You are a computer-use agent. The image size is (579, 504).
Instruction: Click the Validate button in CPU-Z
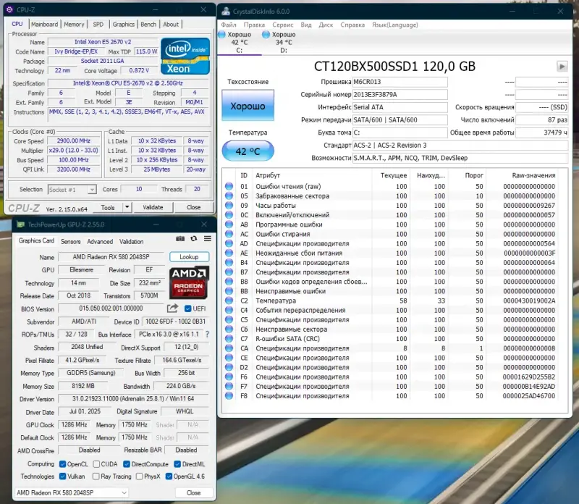pyautogui.click(x=153, y=207)
